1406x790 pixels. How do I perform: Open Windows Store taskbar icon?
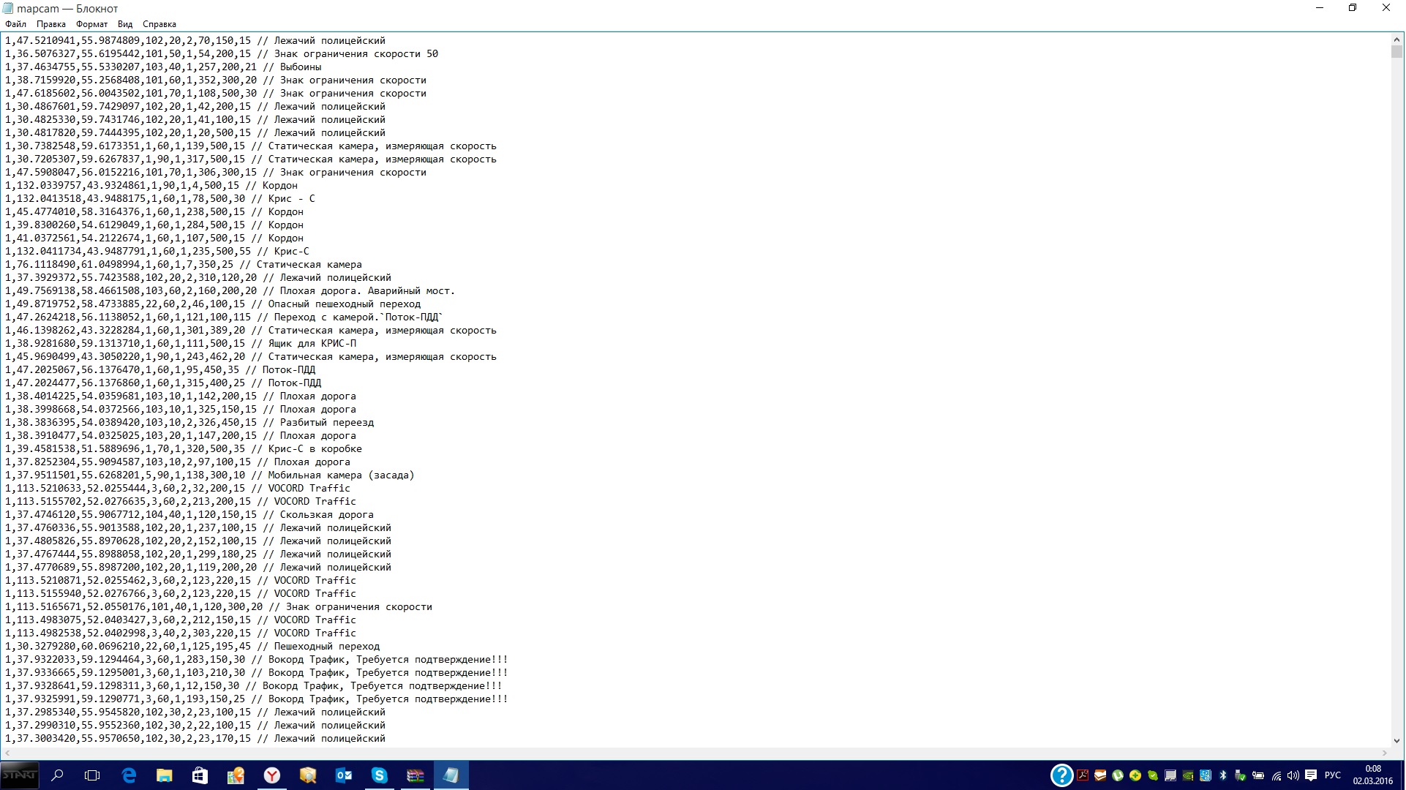coord(200,775)
